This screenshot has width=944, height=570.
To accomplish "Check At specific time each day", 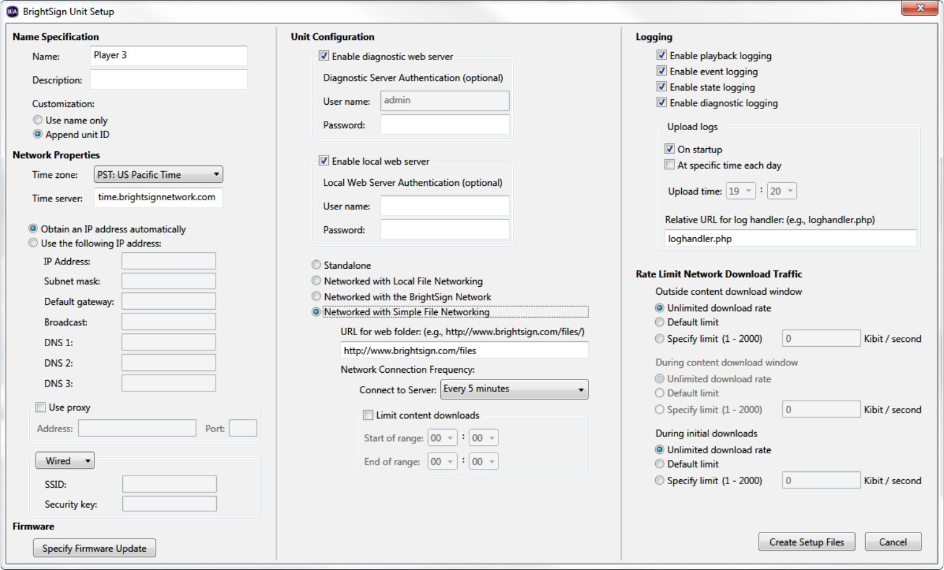I will coord(670,165).
